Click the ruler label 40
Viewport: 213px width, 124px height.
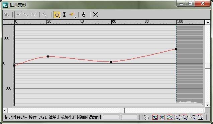pyautogui.click(x=82, y=22)
